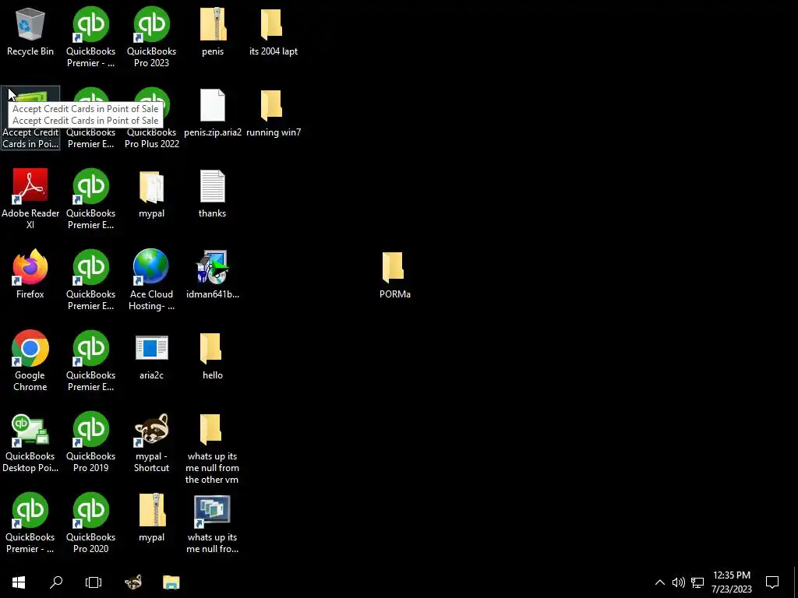Select mypal - Shortcut raccoon icon
The image size is (798, 598).
(x=152, y=442)
